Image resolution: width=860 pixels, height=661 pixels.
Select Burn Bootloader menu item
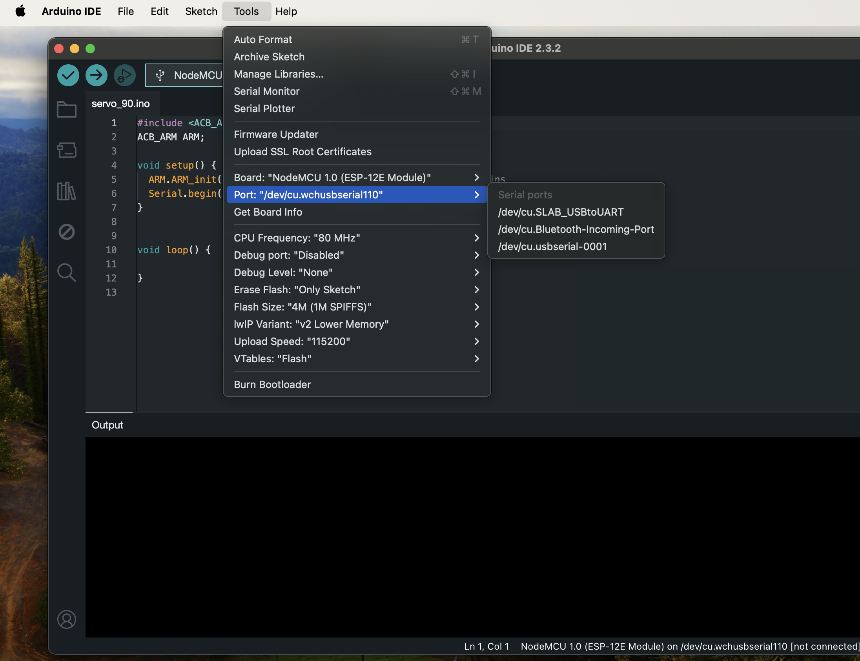pos(357,385)
